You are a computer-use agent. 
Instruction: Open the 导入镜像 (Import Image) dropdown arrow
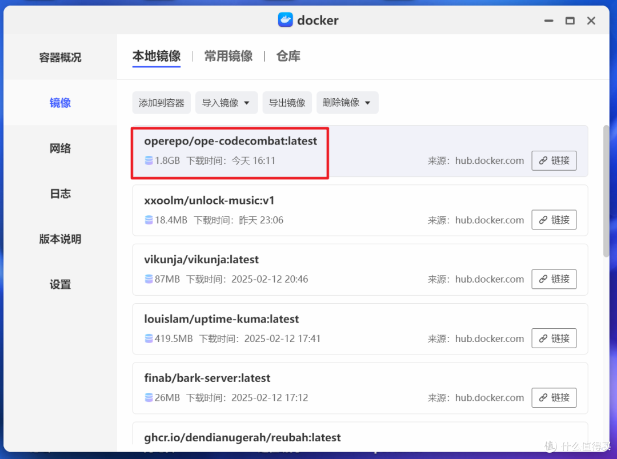click(x=246, y=103)
